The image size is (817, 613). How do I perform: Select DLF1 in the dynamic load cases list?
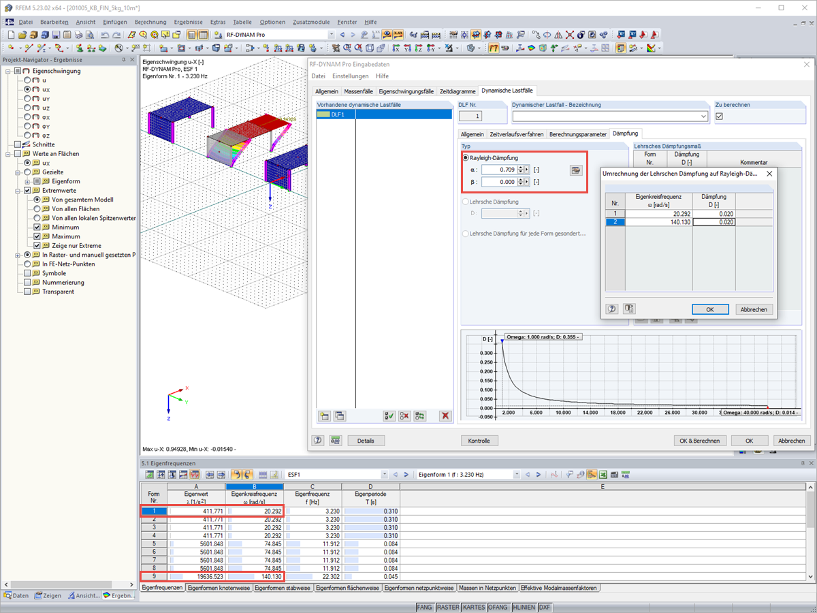point(385,114)
